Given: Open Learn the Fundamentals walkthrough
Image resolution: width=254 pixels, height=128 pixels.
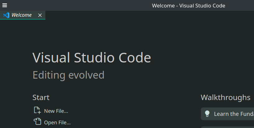Looking at the screenshot, I should point(233,114).
